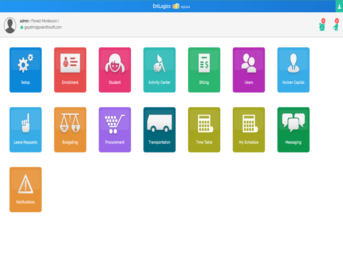The height and width of the screenshot is (257, 343).
Task: Click the green envelope email icon
Action: pos(22,27)
